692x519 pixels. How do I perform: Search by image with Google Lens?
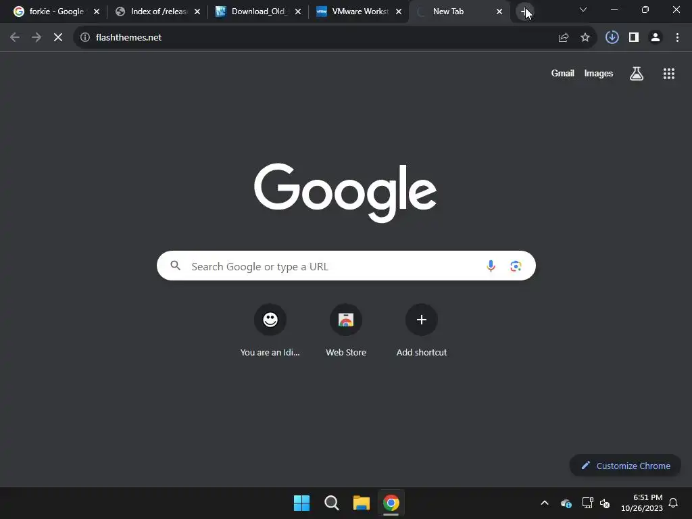point(516,266)
